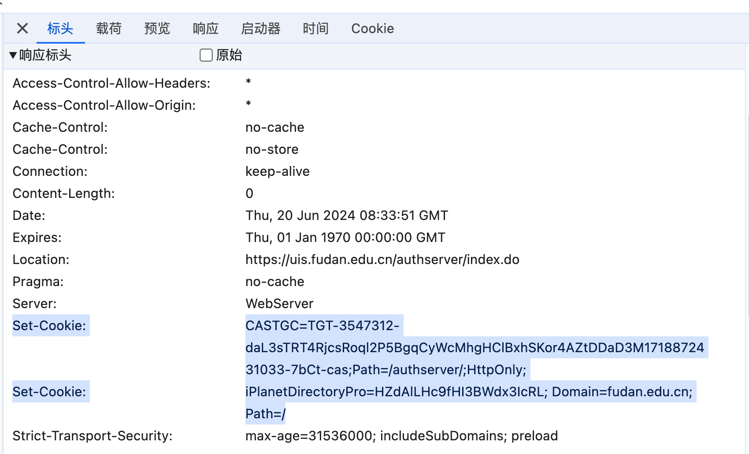Screen dimensions: 749x454
Task: Close the request details panel
Action: point(22,29)
